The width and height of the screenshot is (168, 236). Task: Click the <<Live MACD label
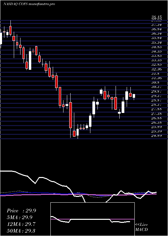(141, 227)
